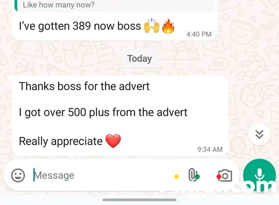Tap the green microphone voice button
This screenshot has height=205, width=279.
pyautogui.click(x=260, y=175)
